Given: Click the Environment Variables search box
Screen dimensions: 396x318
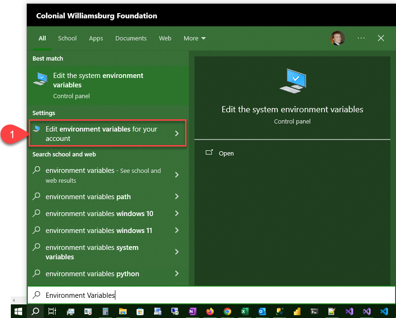Looking at the screenshot, I should tap(211, 295).
